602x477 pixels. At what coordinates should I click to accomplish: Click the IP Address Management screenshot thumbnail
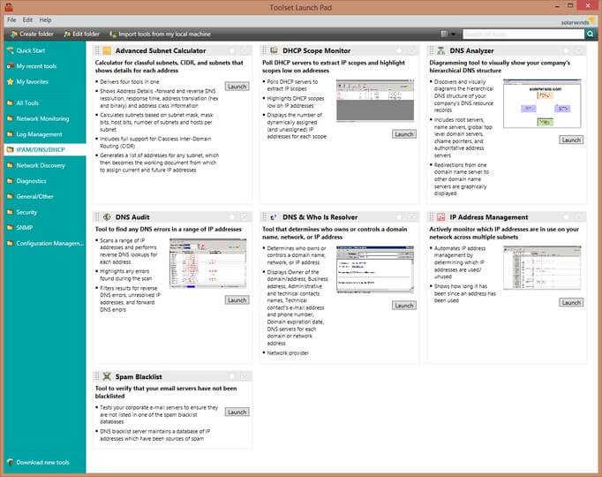point(542,268)
